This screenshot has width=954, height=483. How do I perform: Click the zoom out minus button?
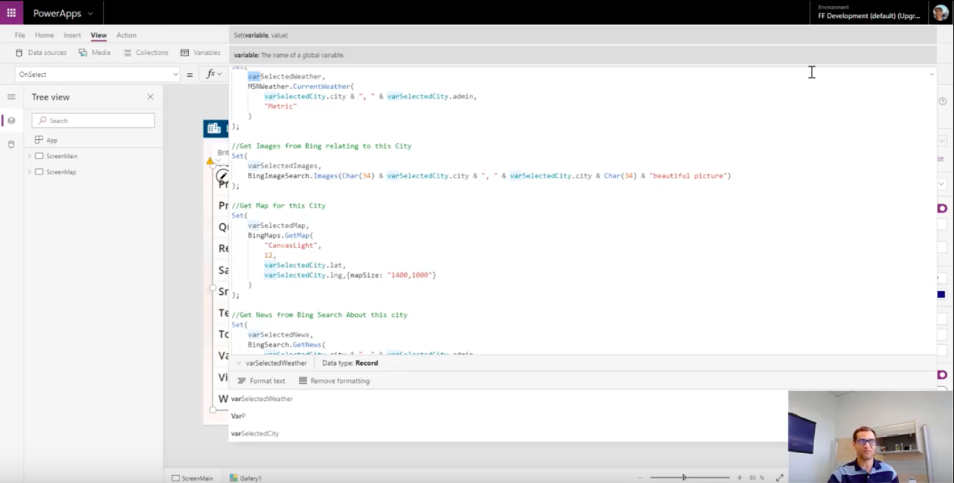coord(640,478)
